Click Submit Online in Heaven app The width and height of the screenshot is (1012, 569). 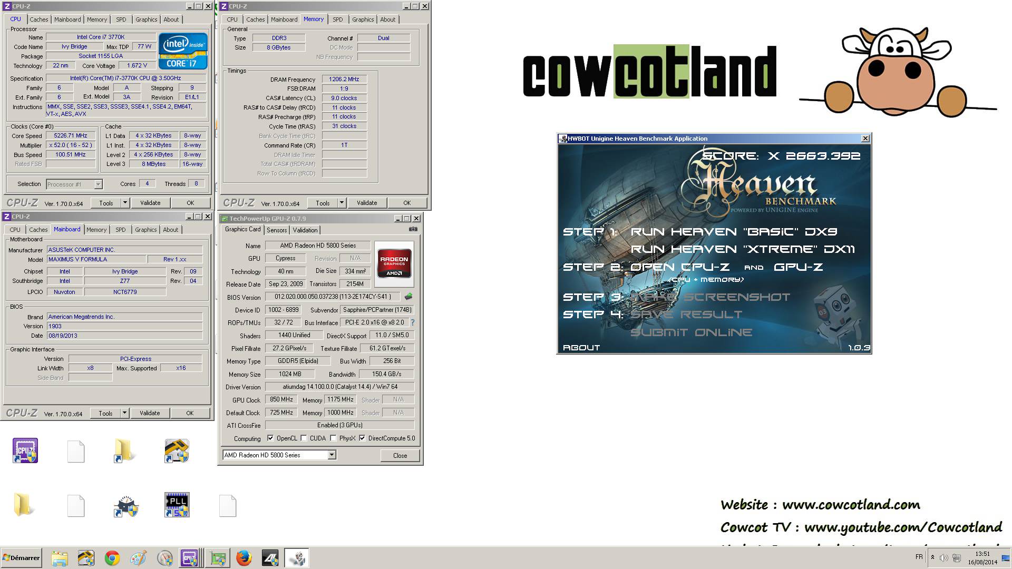pos(691,332)
